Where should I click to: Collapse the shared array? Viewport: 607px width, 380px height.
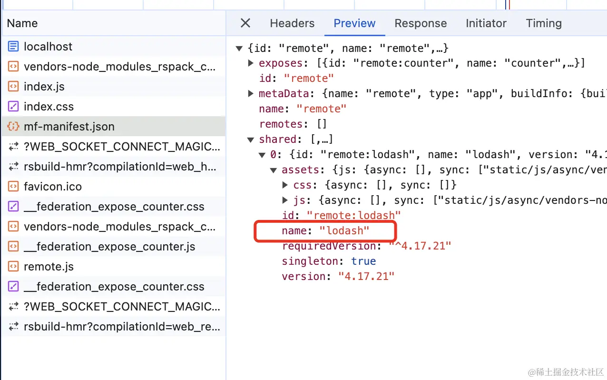[251, 140]
